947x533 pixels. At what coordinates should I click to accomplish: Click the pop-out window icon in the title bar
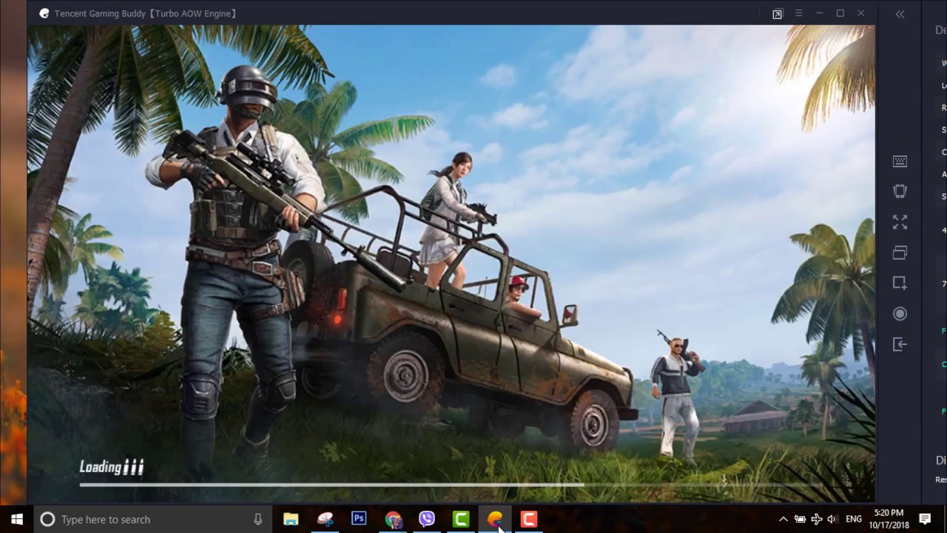pos(778,14)
